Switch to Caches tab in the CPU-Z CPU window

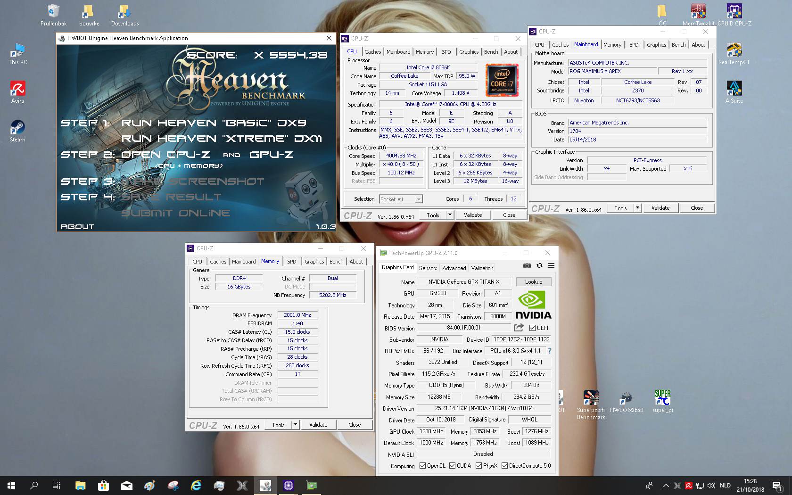click(x=372, y=52)
